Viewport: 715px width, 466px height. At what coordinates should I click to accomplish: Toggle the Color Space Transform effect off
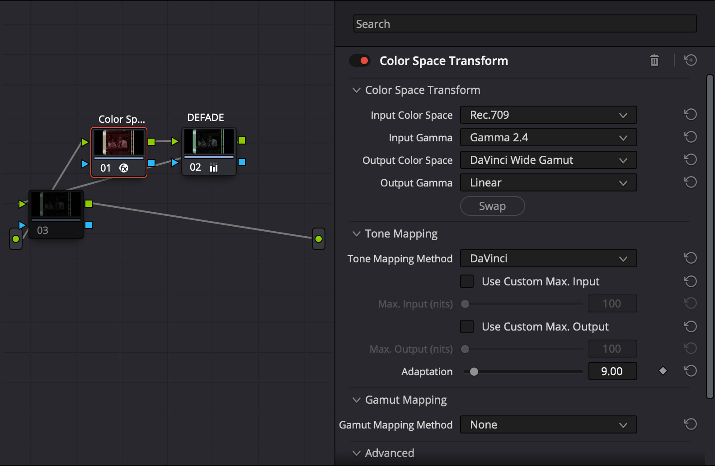[360, 61]
